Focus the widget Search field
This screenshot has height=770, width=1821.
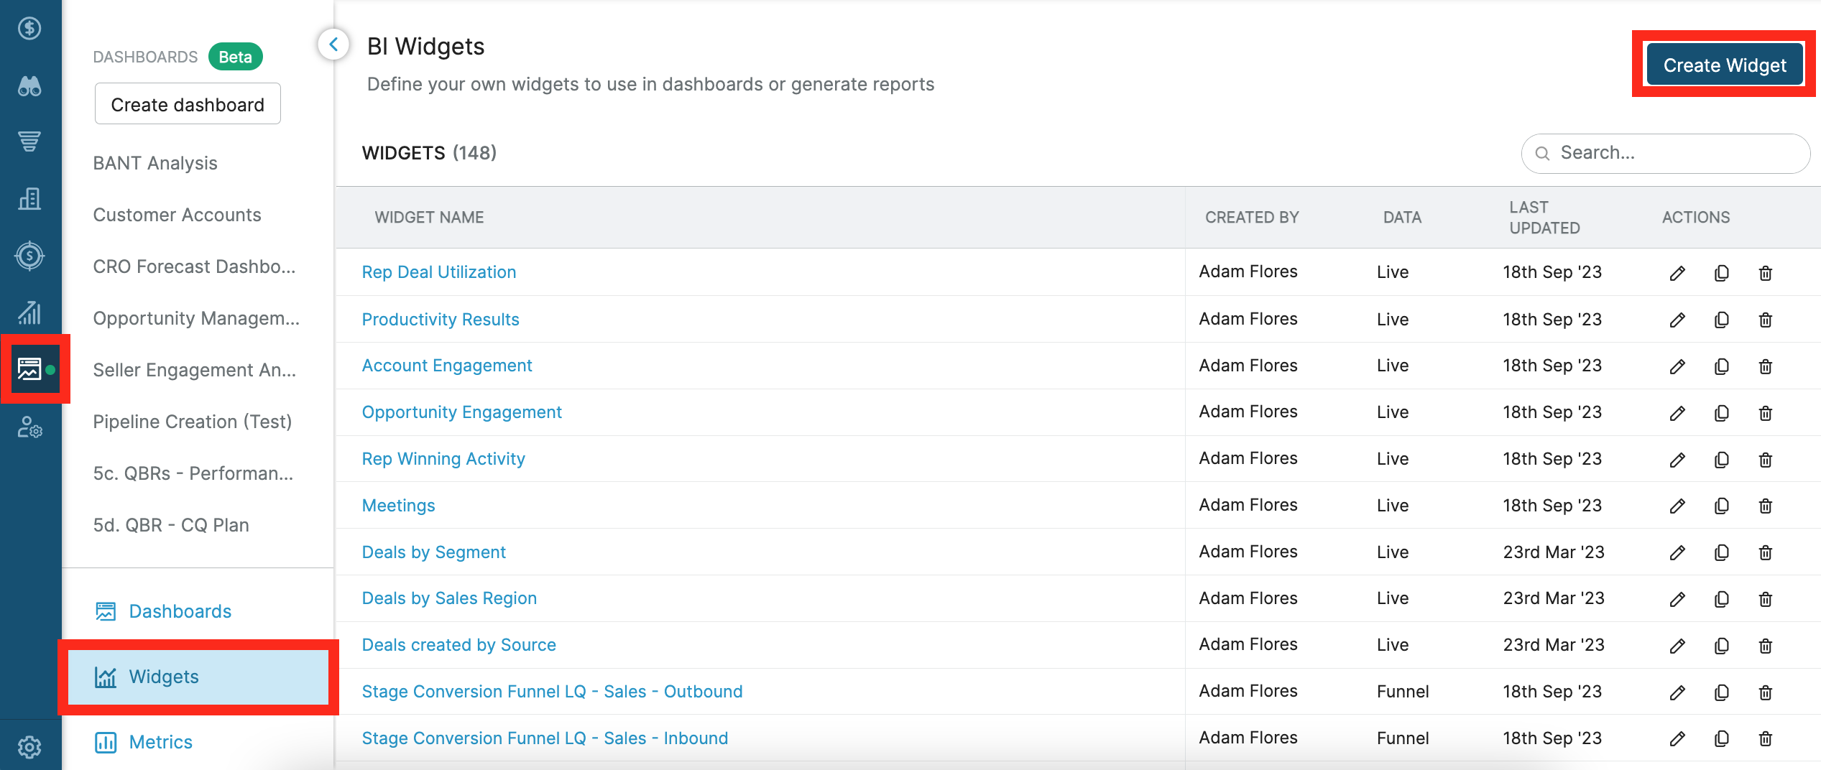click(x=1665, y=153)
